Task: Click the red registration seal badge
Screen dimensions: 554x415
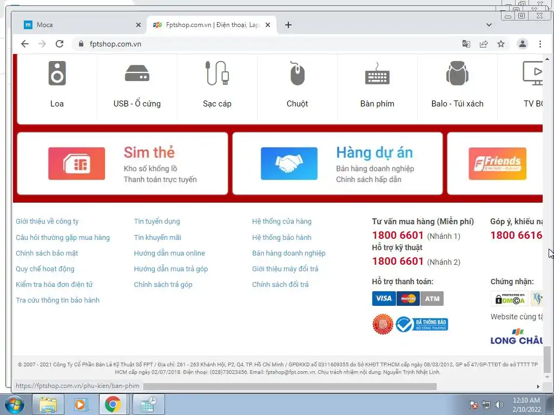Action: click(383, 324)
